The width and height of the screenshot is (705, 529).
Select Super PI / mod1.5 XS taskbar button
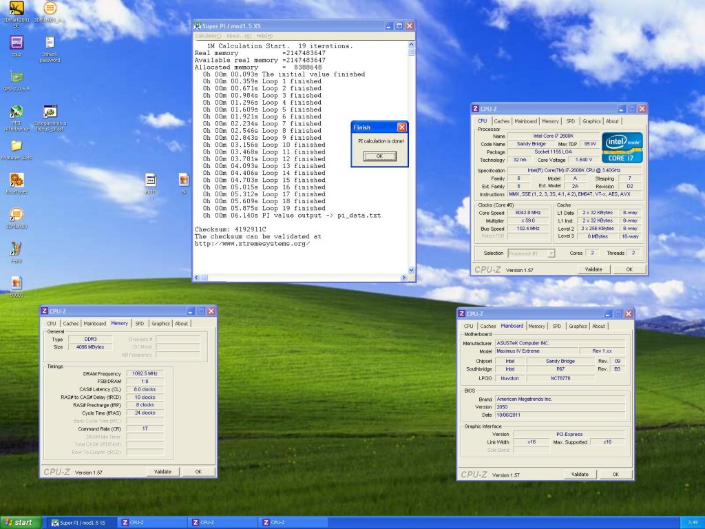click(x=82, y=523)
